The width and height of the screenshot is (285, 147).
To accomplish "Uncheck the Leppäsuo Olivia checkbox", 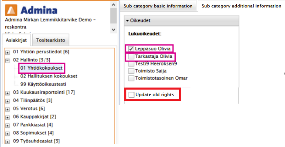I will coord(131,49).
